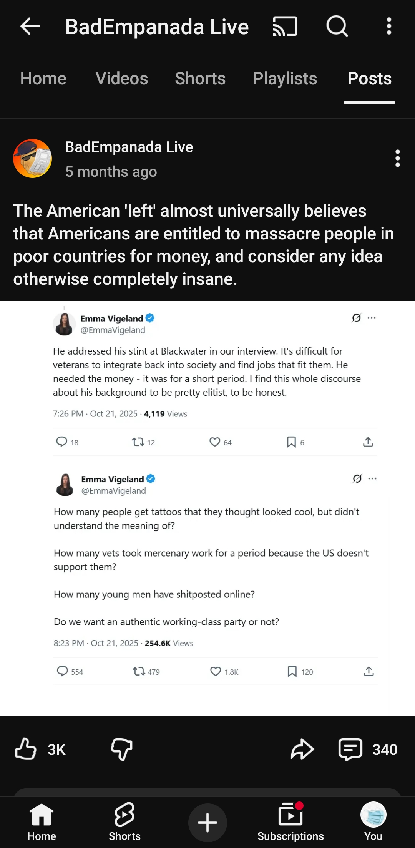Tap the back arrow icon
415x848 pixels.
point(30,27)
